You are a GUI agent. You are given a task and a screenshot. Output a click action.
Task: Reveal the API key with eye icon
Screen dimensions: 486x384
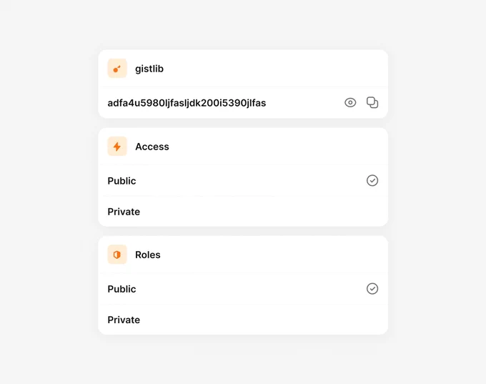(x=350, y=103)
